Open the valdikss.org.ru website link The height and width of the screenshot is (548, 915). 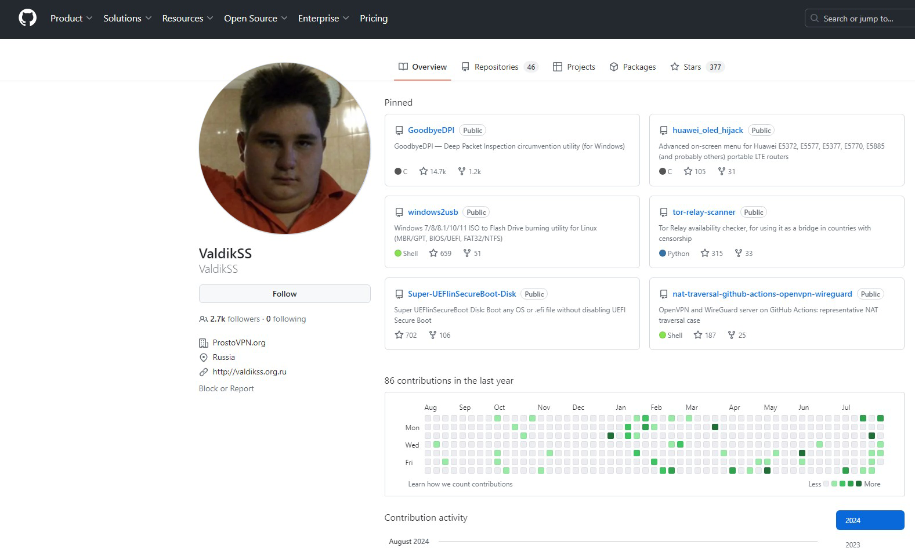[249, 372]
